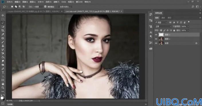This screenshot has width=202, height=106.
Task: Open blend mode dropdown 正常
Action: tap(163, 26)
